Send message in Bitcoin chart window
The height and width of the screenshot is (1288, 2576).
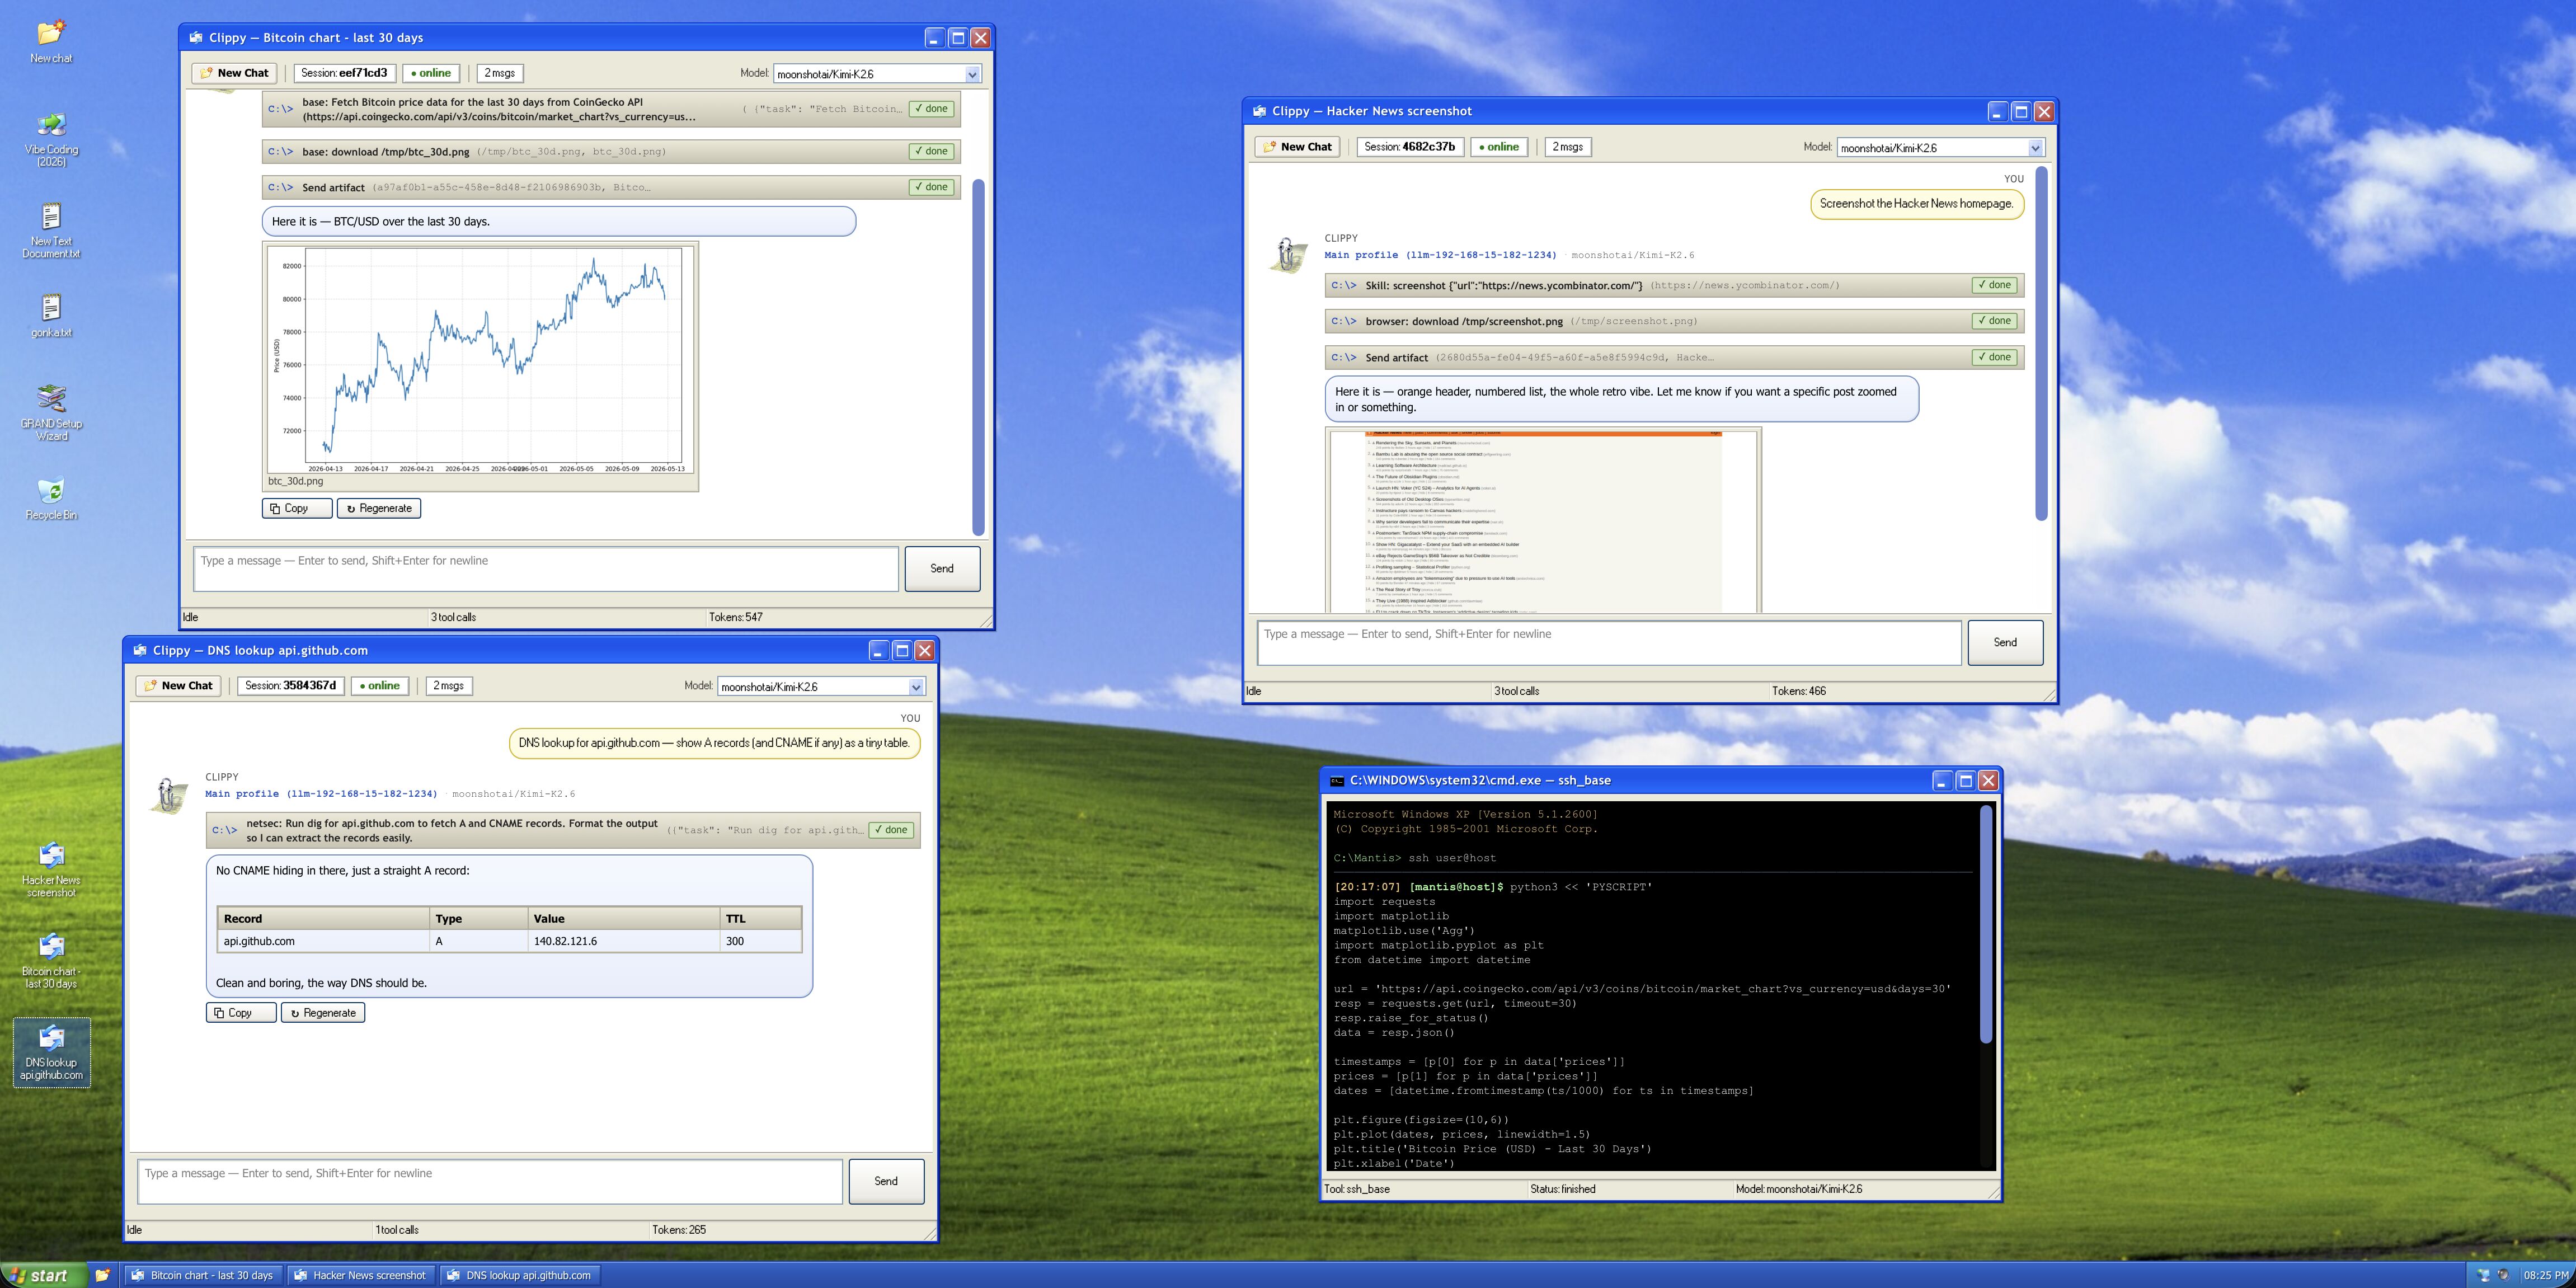point(942,568)
